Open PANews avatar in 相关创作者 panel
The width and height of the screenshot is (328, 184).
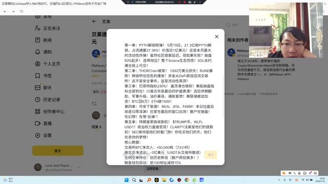pos(231,52)
